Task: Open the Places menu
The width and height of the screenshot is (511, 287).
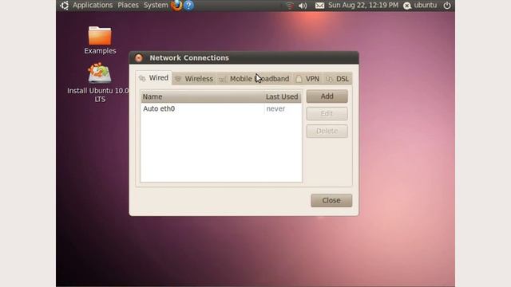Action: 128,6
